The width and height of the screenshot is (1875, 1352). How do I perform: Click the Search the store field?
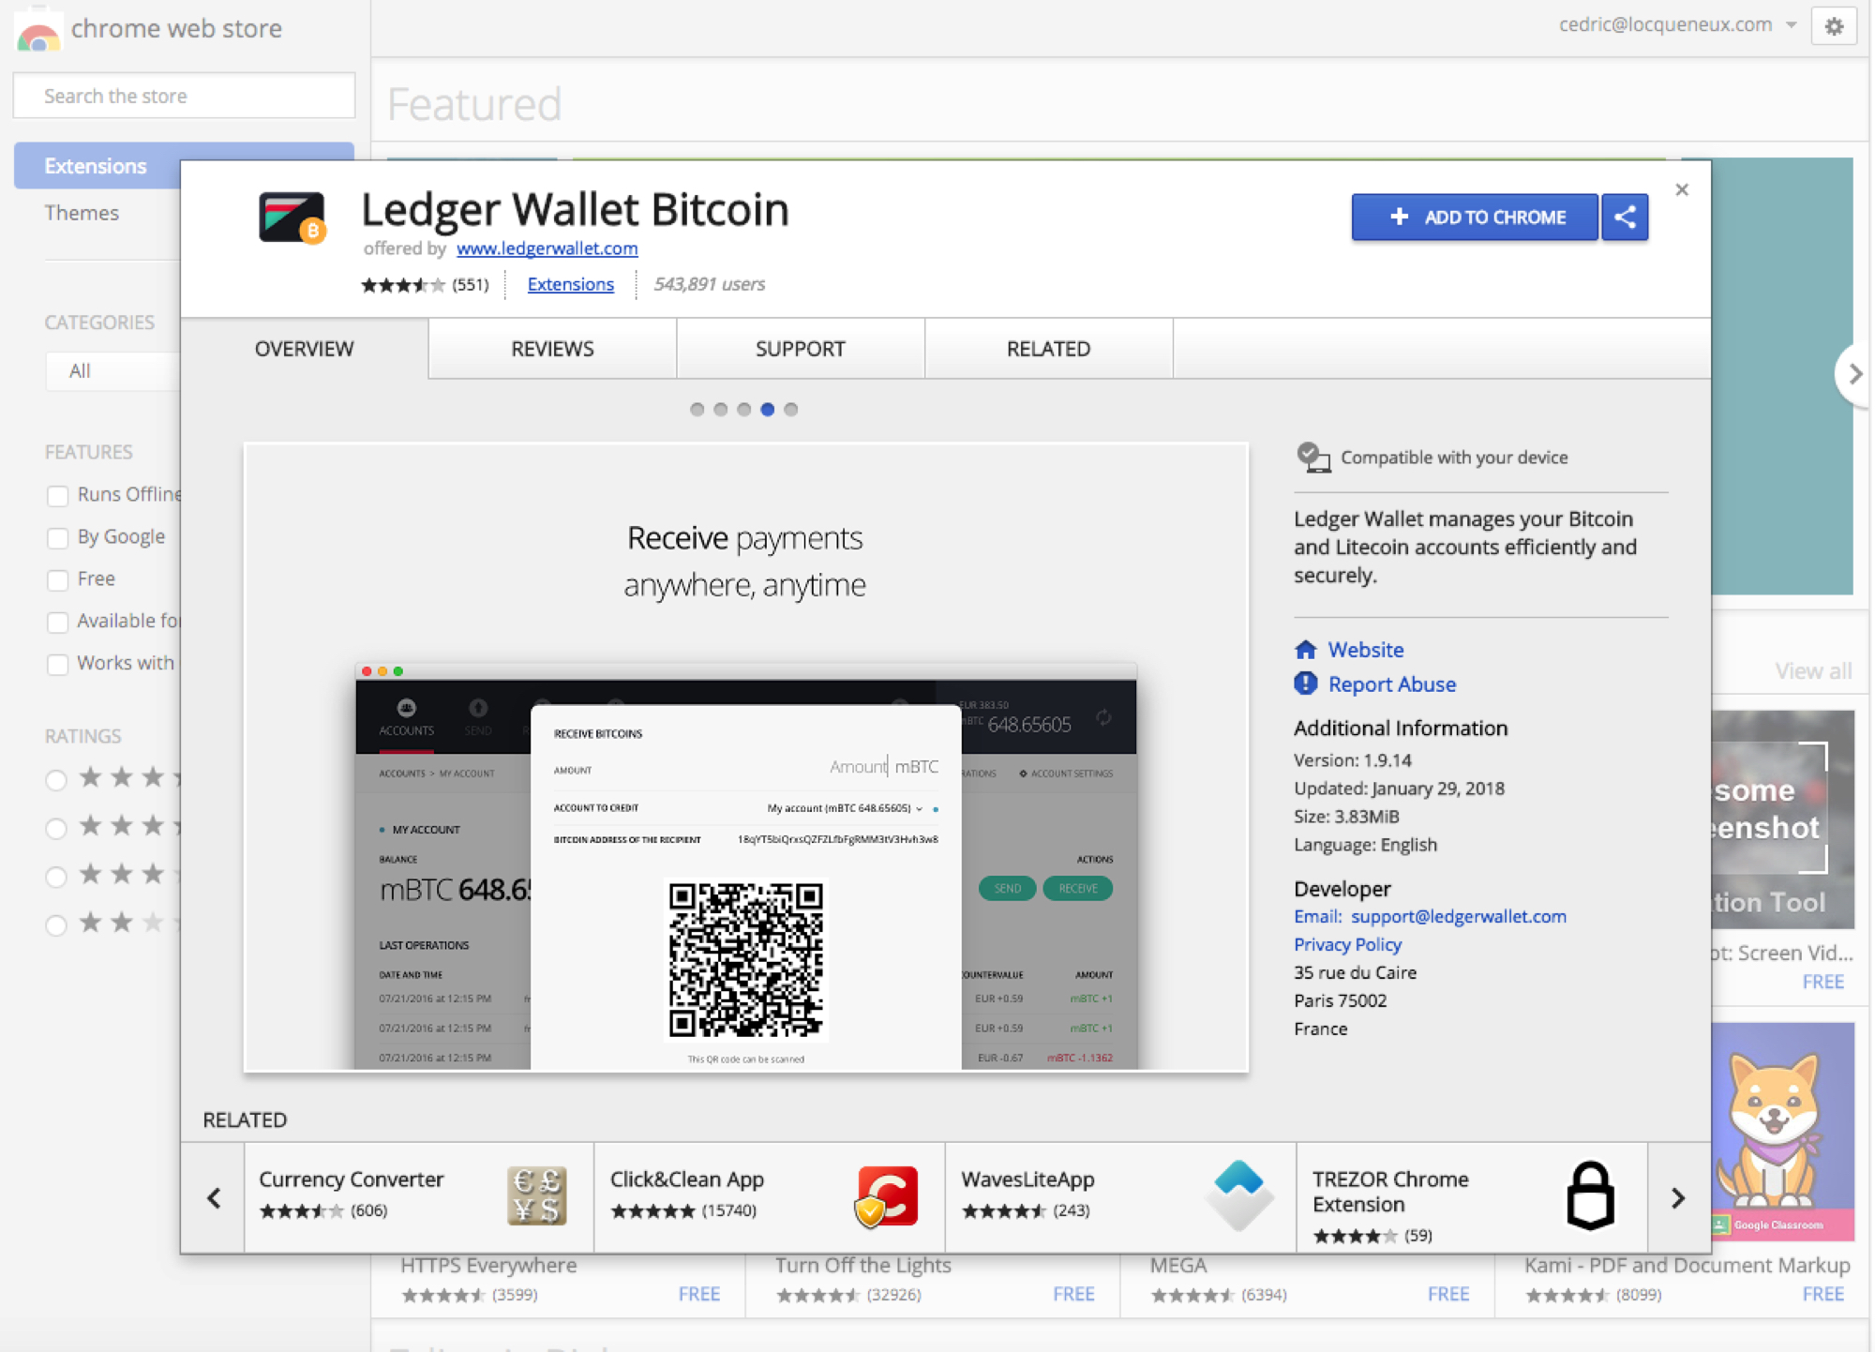point(184,96)
